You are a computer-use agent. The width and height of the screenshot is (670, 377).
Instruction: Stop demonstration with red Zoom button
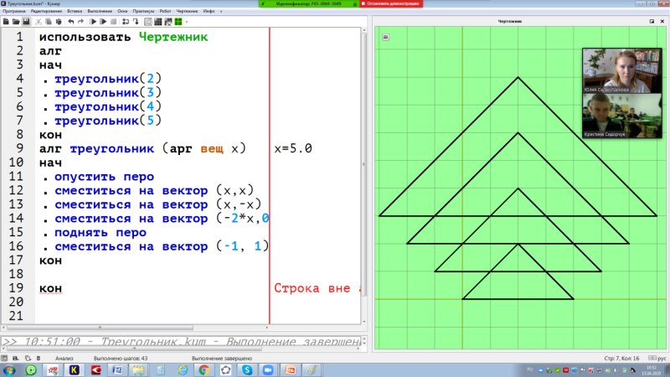tap(390, 3)
